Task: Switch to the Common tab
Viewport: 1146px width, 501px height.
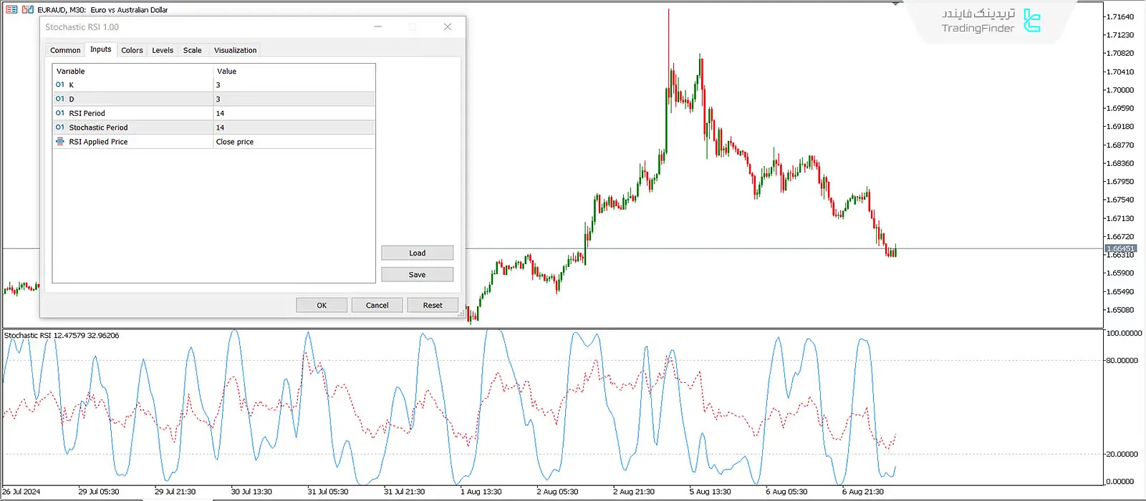Action: point(65,50)
